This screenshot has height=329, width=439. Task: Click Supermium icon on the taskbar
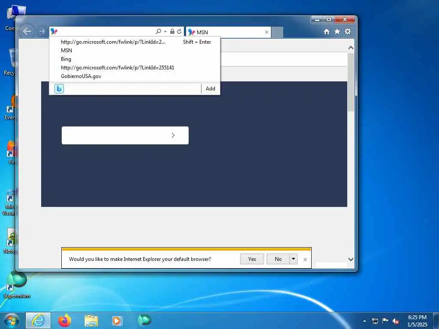point(144,320)
